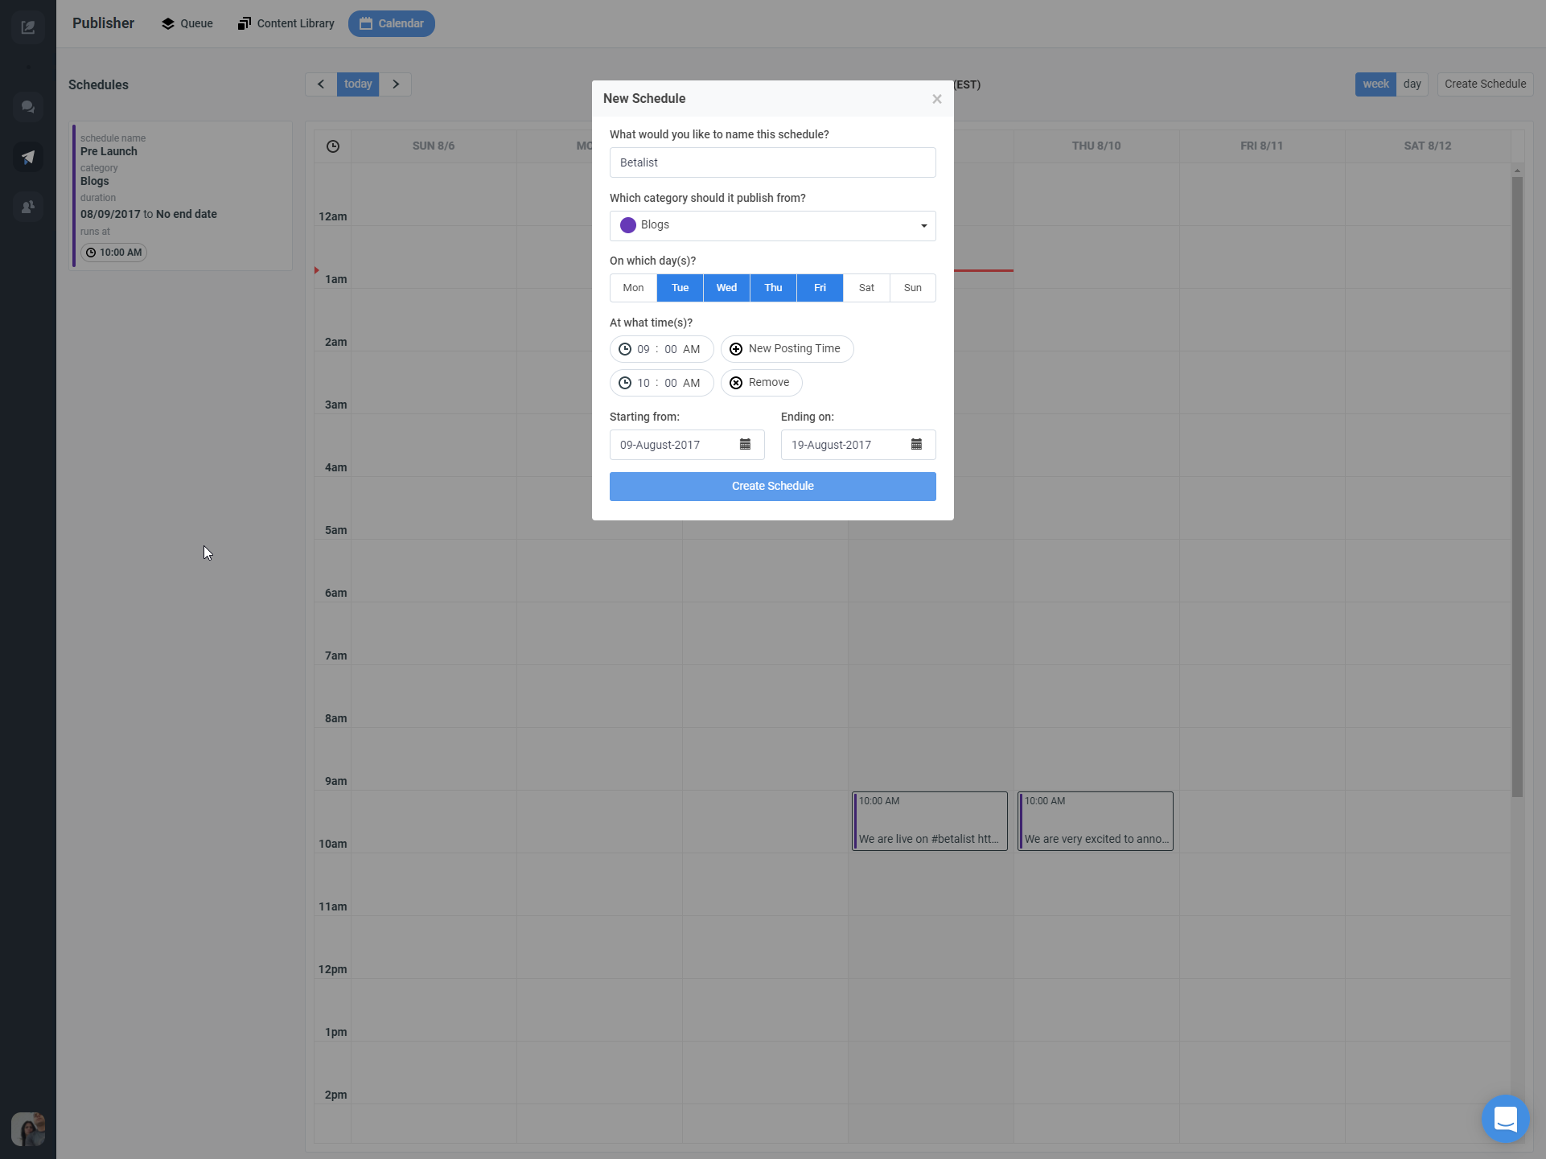Switch to the Queue tab
Viewport: 1546px width, 1159px height.
tap(187, 24)
